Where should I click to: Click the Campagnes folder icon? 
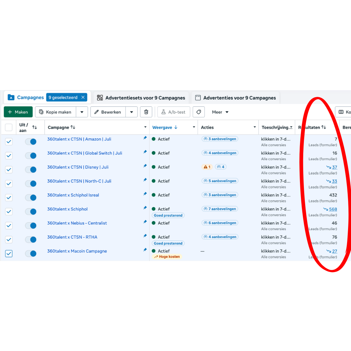click(11, 97)
